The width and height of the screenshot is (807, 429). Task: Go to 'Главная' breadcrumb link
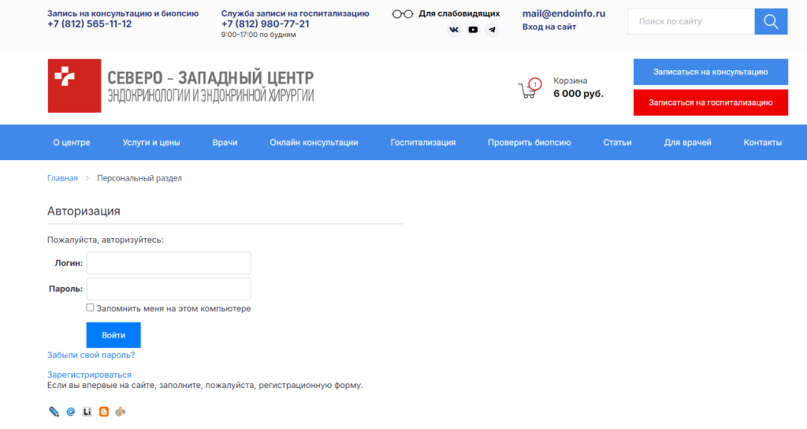(x=62, y=177)
